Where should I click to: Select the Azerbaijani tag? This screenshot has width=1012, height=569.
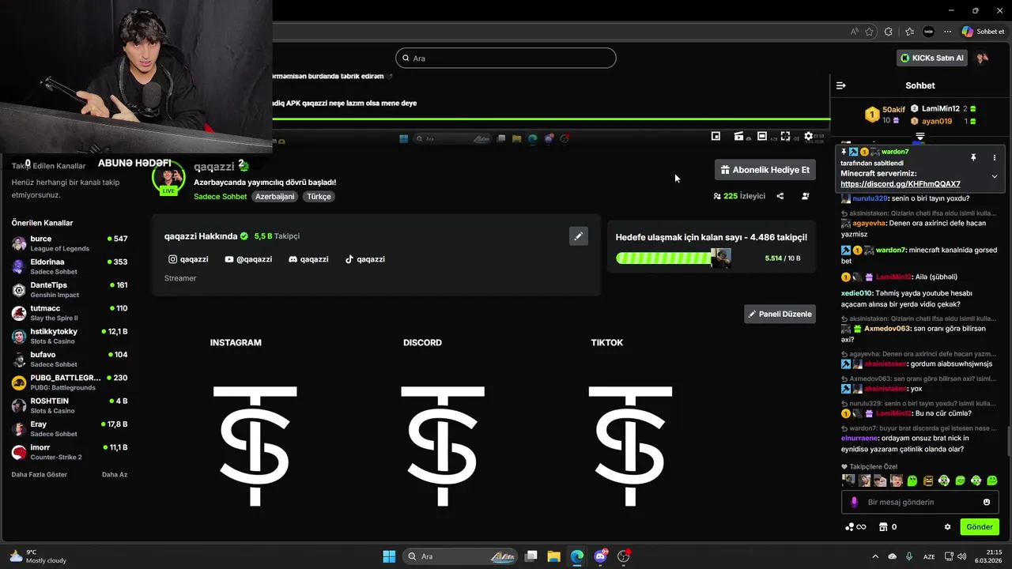point(274,196)
